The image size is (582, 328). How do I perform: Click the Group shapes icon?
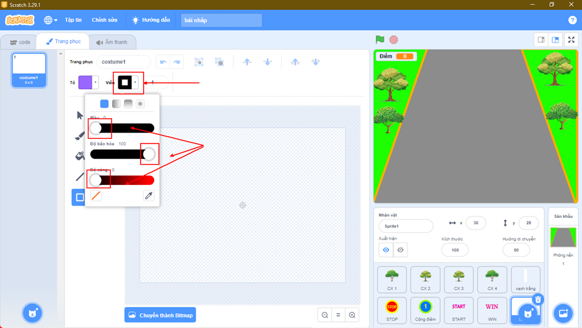pos(199,62)
